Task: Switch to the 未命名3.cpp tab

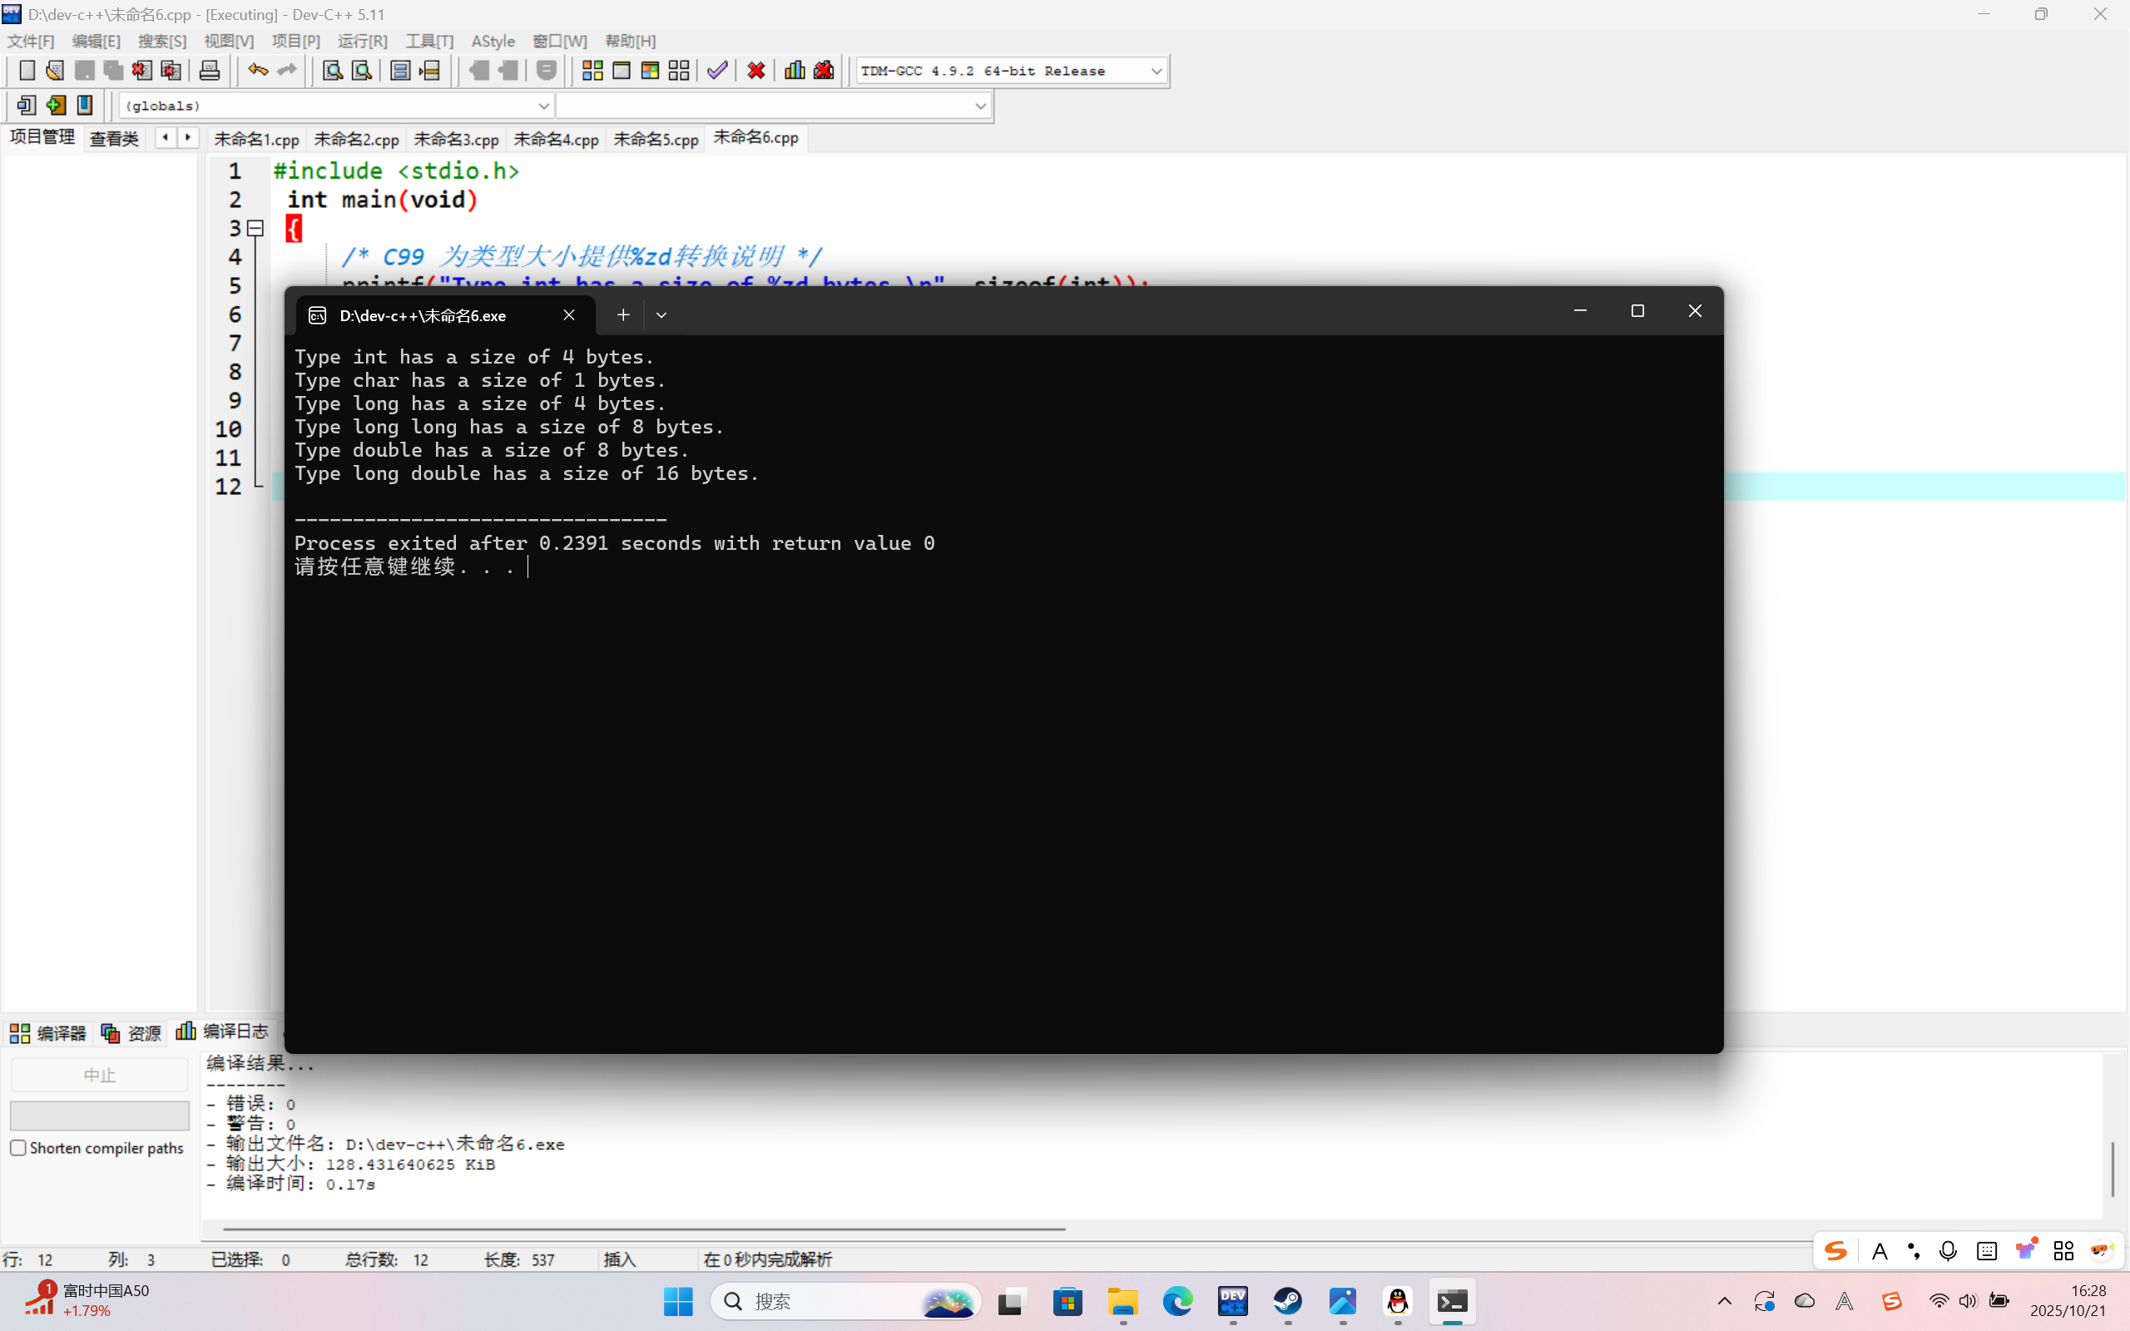Action: click(456, 139)
